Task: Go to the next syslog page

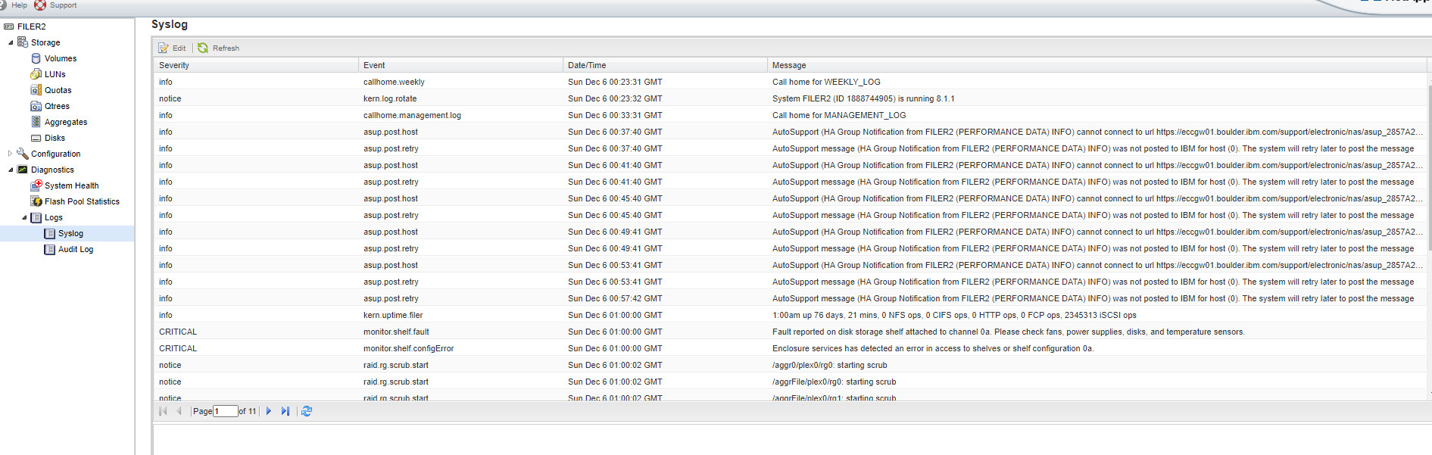Action: pos(269,411)
